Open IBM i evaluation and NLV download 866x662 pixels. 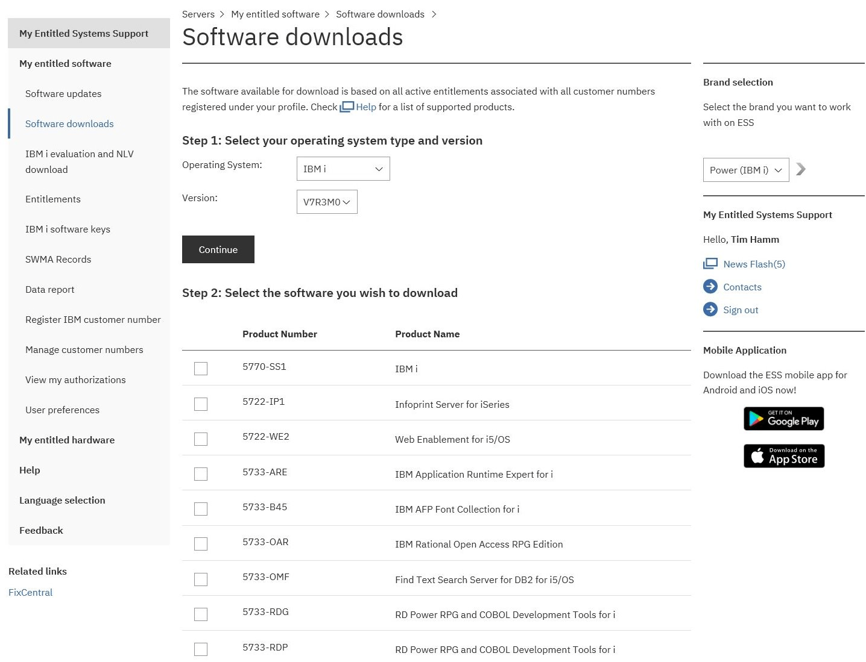coord(80,161)
